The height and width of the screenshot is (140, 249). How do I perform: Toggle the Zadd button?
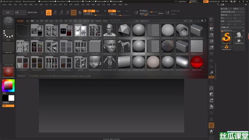tap(112, 11)
